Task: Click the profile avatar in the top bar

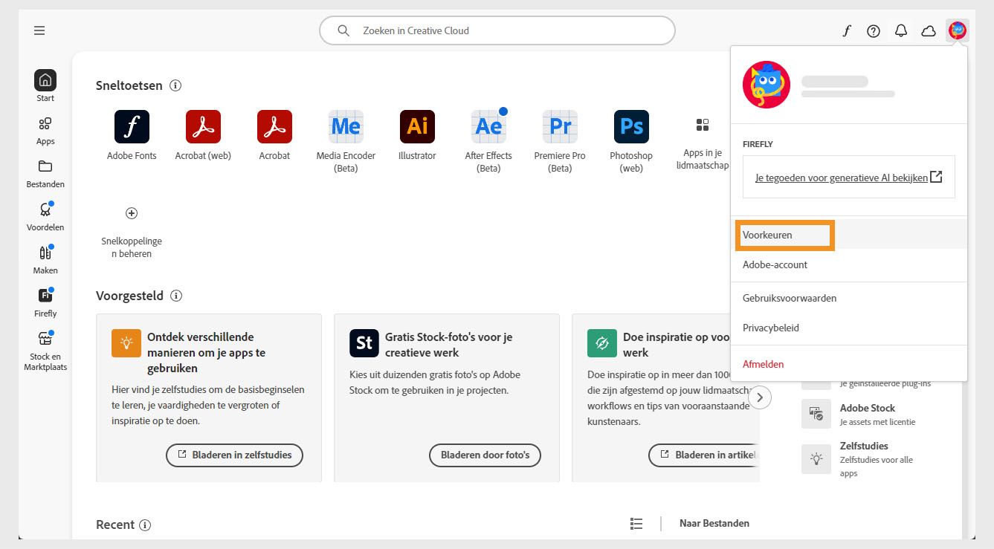Action: click(958, 30)
